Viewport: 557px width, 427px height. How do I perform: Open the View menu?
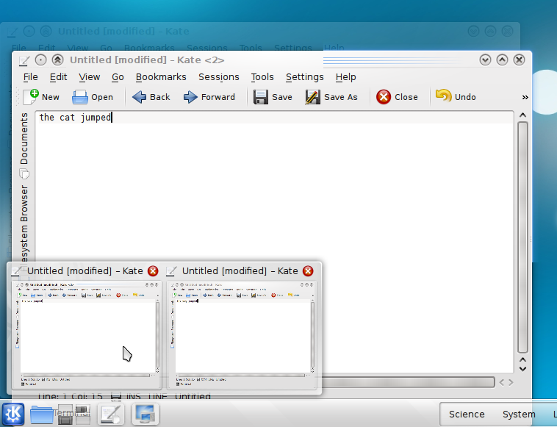(89, 77)
